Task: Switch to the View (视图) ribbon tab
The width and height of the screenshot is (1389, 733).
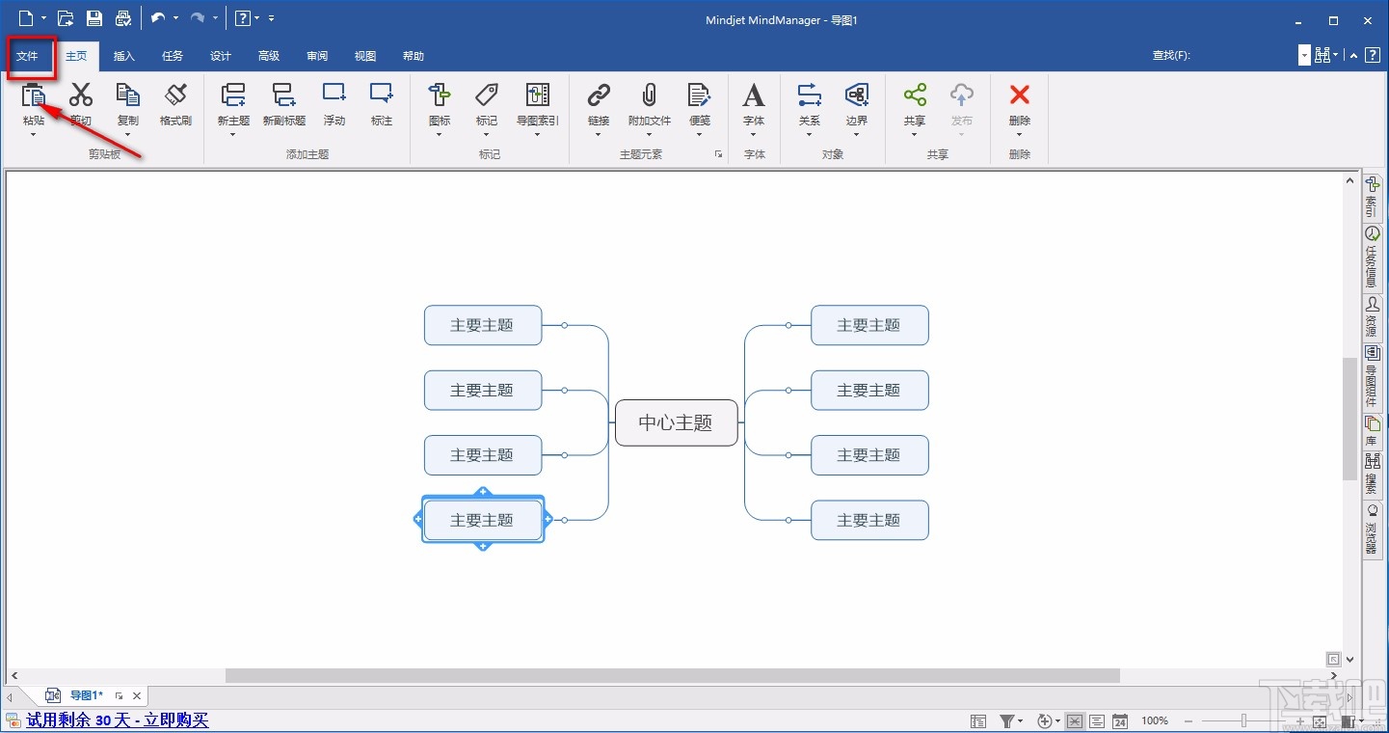Action: click(365, 56)
